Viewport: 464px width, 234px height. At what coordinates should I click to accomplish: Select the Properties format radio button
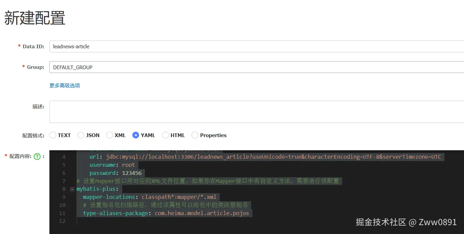pyautogui.click(x=195, y=135)
